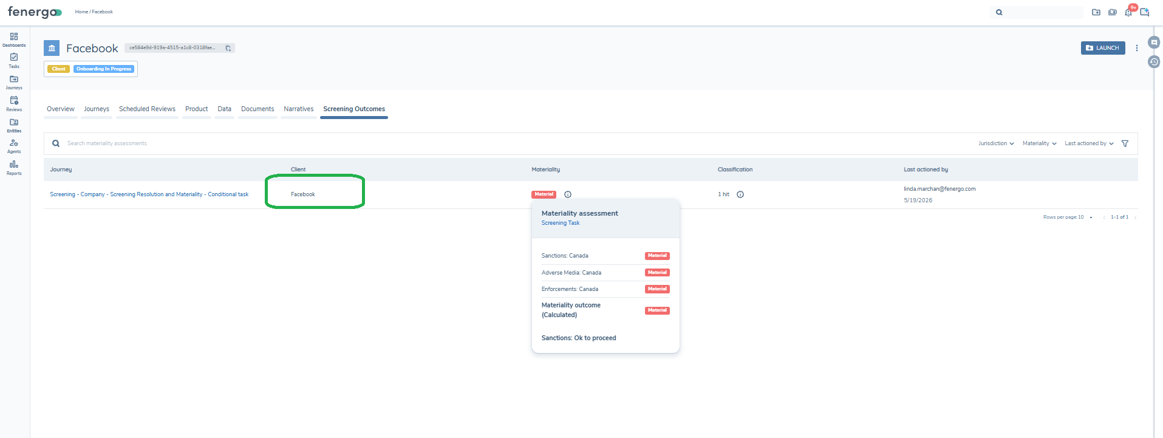Switch to the Overview tab
The image size is (1163, 438).
(61, 109)
